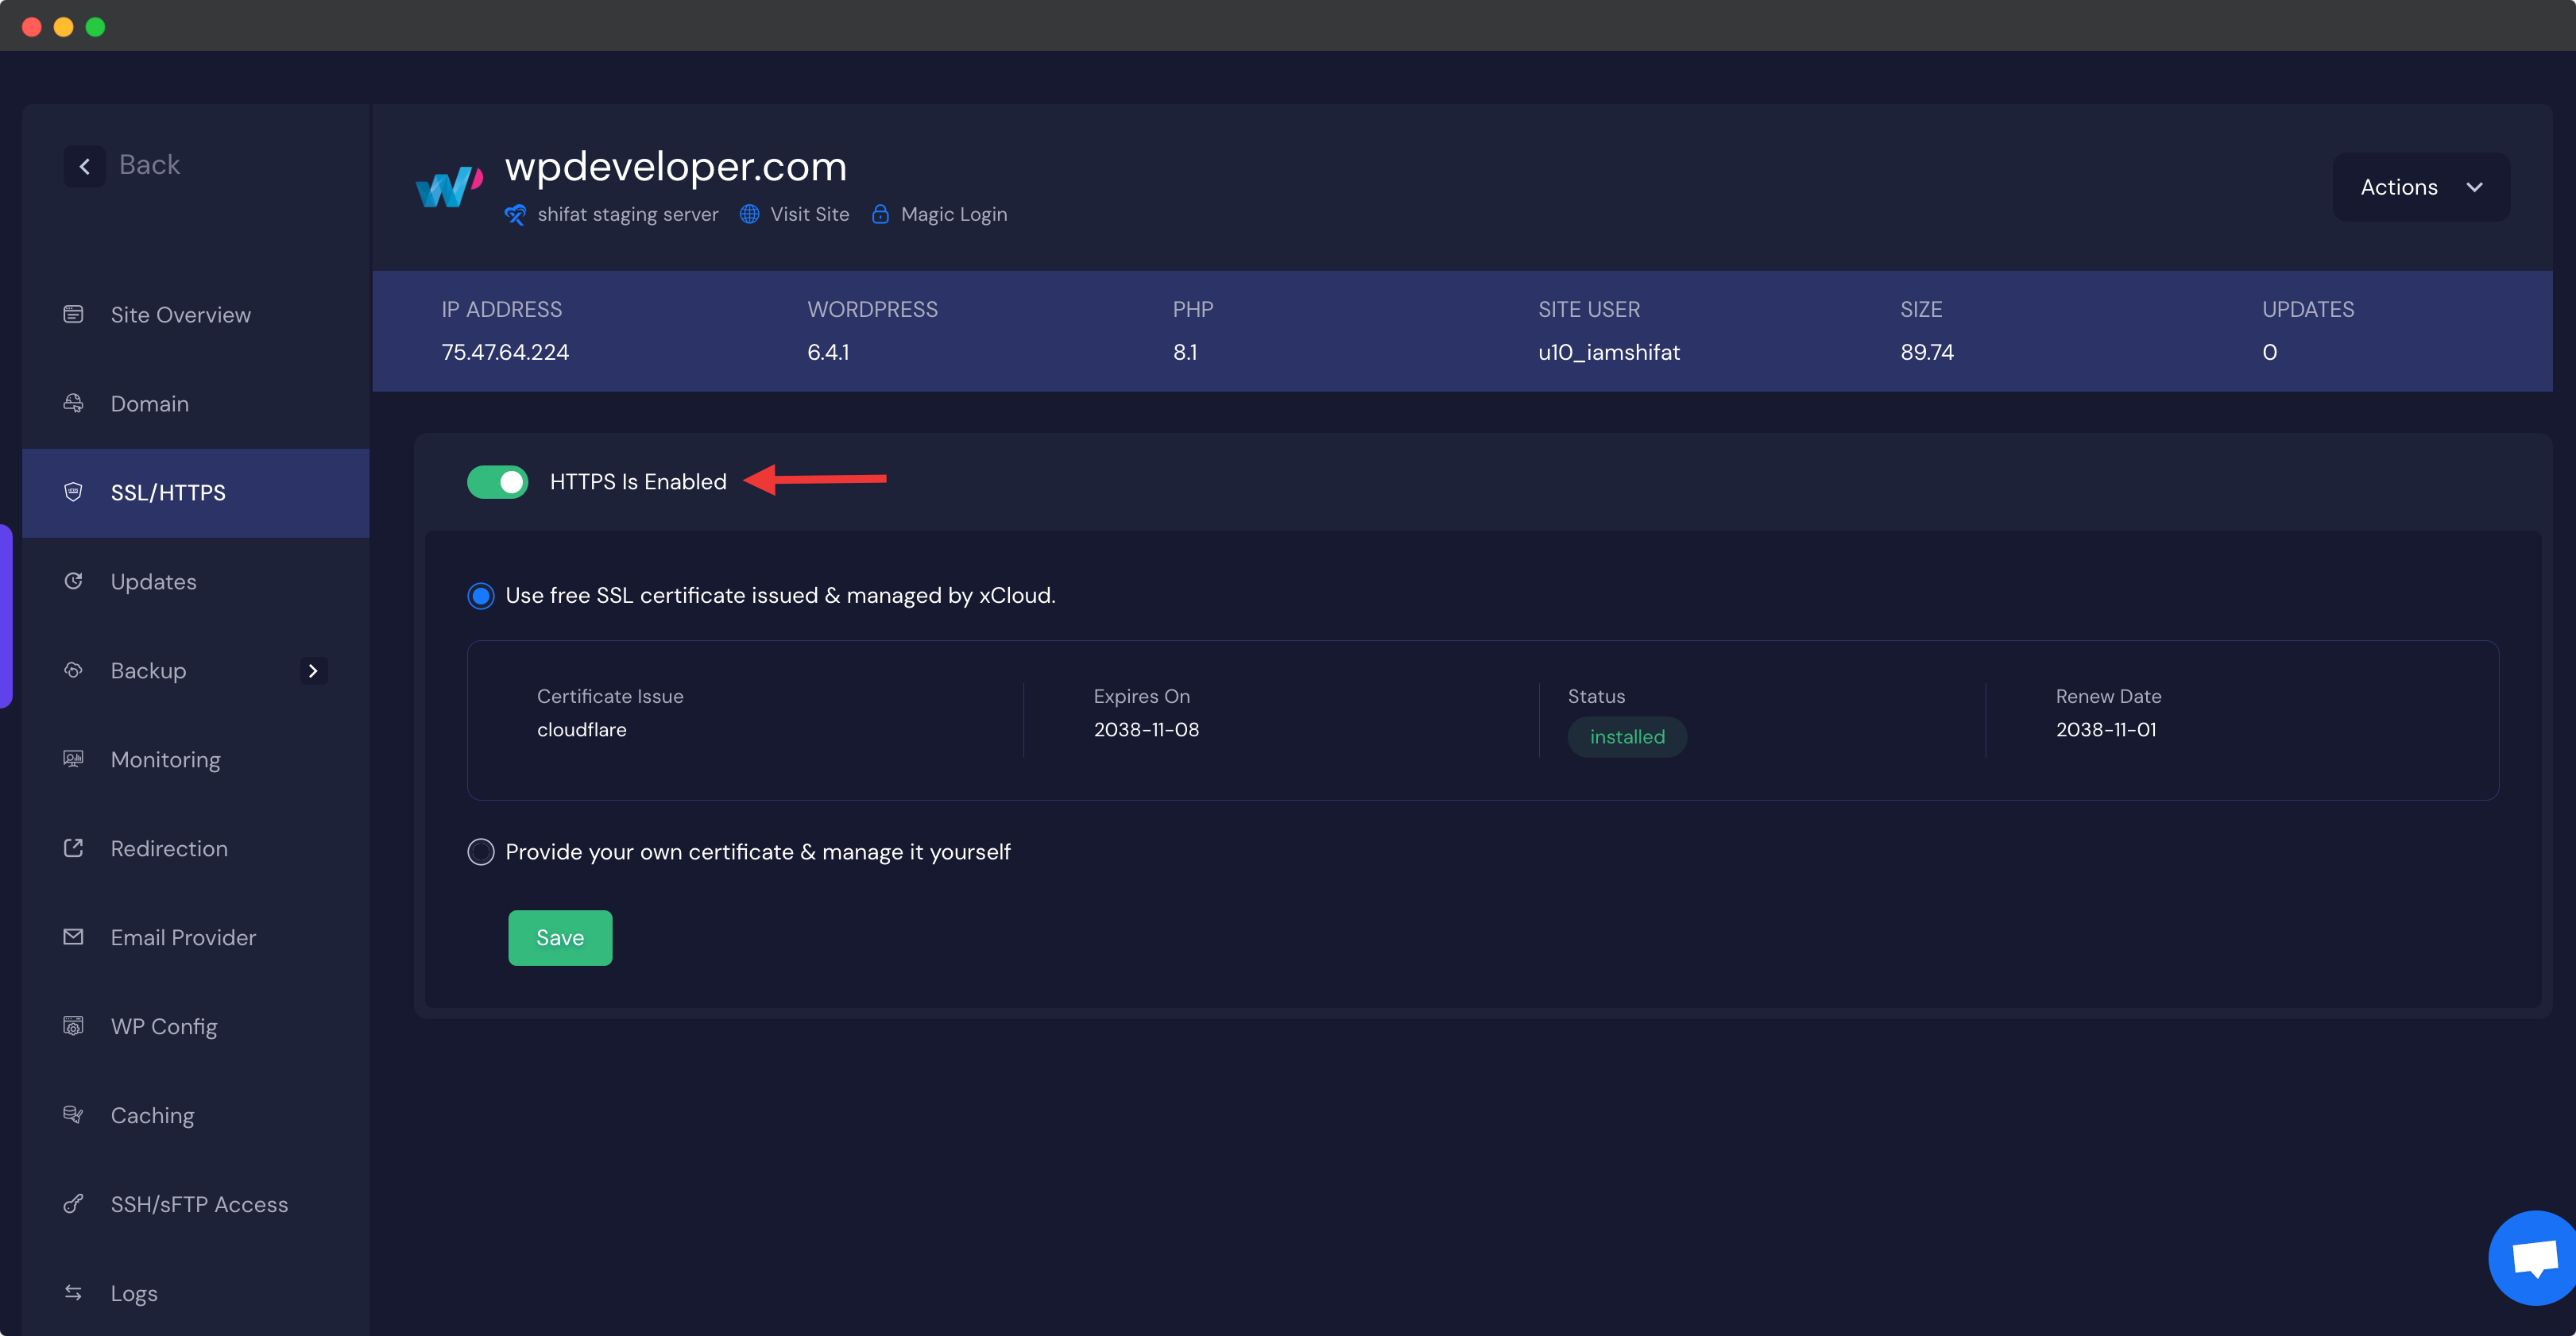Open the Monitoring panel icon
The width and height of the screenshot is (2576, 1336).
tap(74, 759)
